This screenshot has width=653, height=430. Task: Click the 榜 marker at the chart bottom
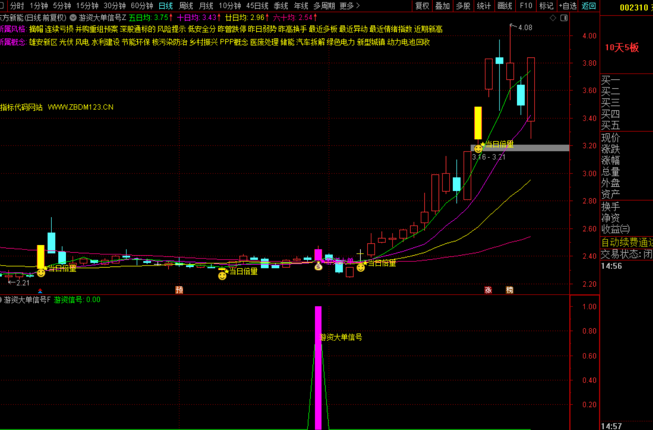pyautogui.click(x=509, y=290)
